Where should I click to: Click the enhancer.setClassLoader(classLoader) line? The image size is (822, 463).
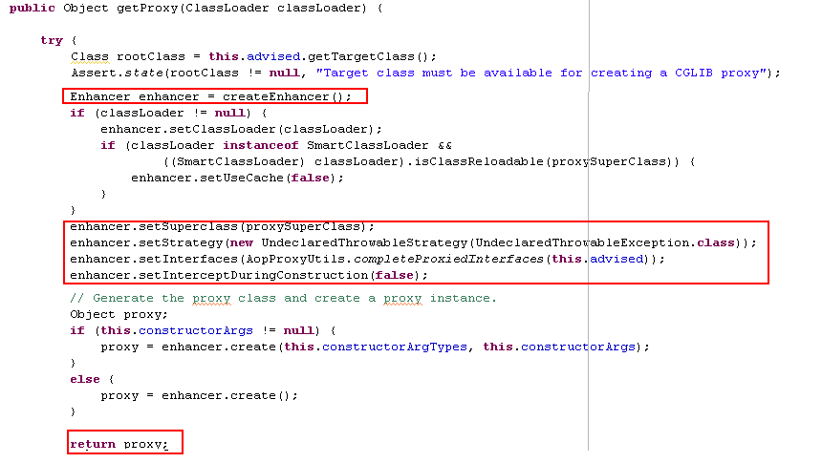[241, 130]
